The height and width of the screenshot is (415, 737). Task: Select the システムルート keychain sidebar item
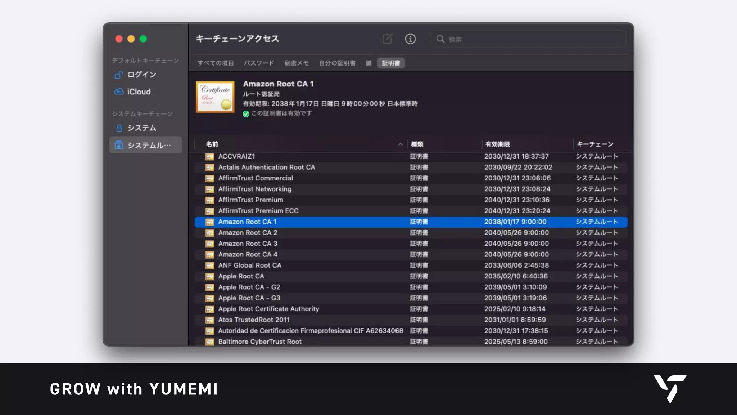[x=145, y=145]
